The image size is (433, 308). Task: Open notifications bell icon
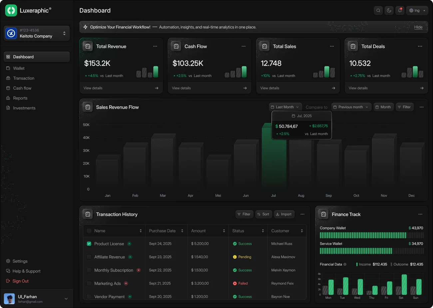click(400, 10)
